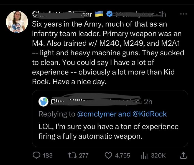Click the Ukraine flag emoji beside name
This screenshot has width=194, height=165.
99,14
